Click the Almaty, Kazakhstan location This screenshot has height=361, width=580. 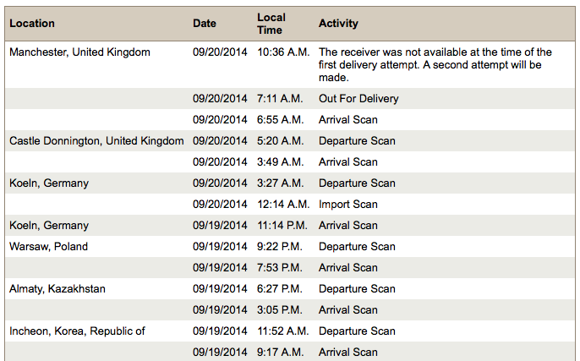(57, 289)
